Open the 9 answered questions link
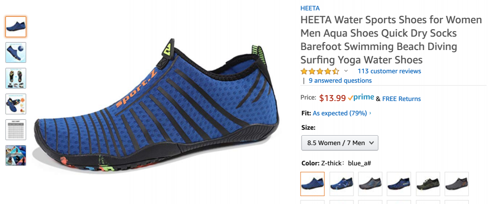495x204 pixels. point(340,81)
